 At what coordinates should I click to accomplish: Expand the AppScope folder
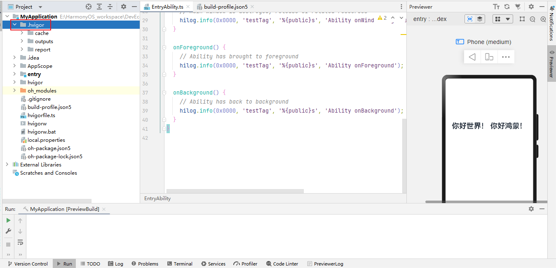pyautogui.click(x=15, y=66)
